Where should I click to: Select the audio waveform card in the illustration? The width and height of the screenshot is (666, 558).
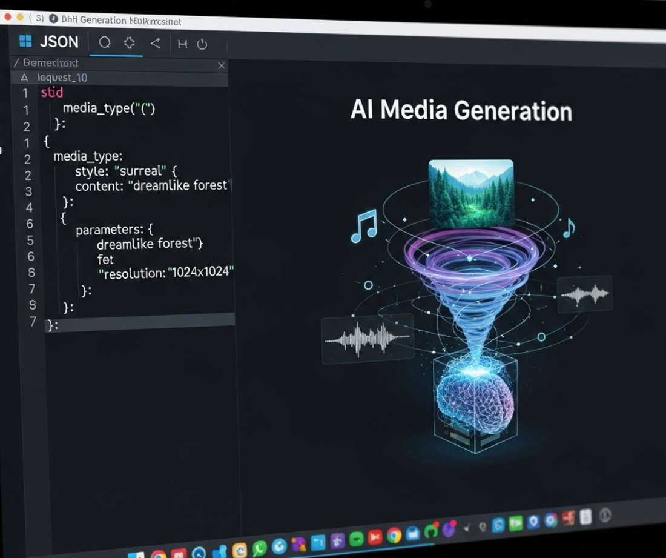tap(366, 338)
